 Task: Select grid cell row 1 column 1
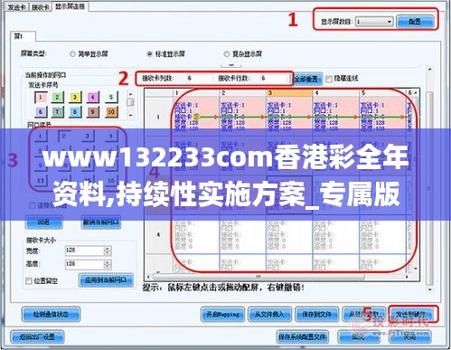196,117
